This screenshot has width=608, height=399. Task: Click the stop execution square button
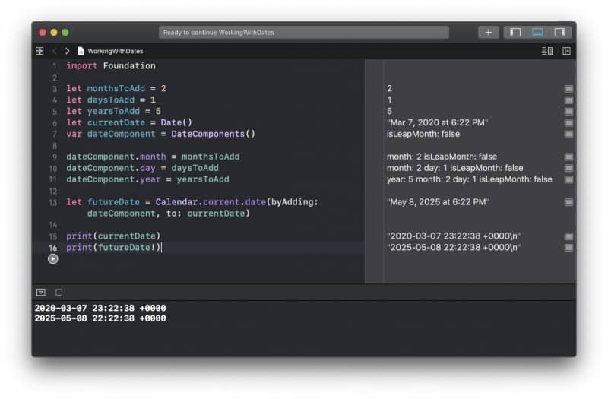click(59, 292)
